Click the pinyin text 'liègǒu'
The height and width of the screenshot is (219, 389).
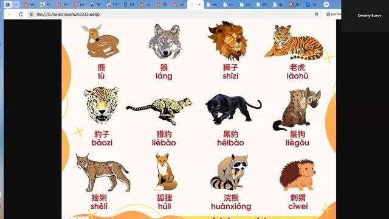click(297, 143)
